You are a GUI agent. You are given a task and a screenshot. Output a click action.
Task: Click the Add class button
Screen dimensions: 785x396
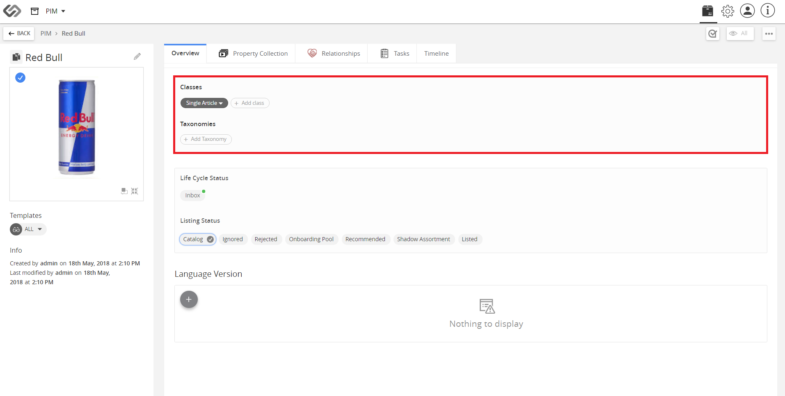[x=250, y=103]
